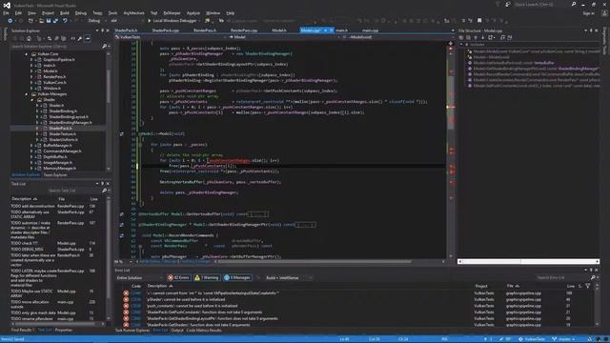
Task: Collapse the Vulkan Managers folder
Action: [27, 94]
